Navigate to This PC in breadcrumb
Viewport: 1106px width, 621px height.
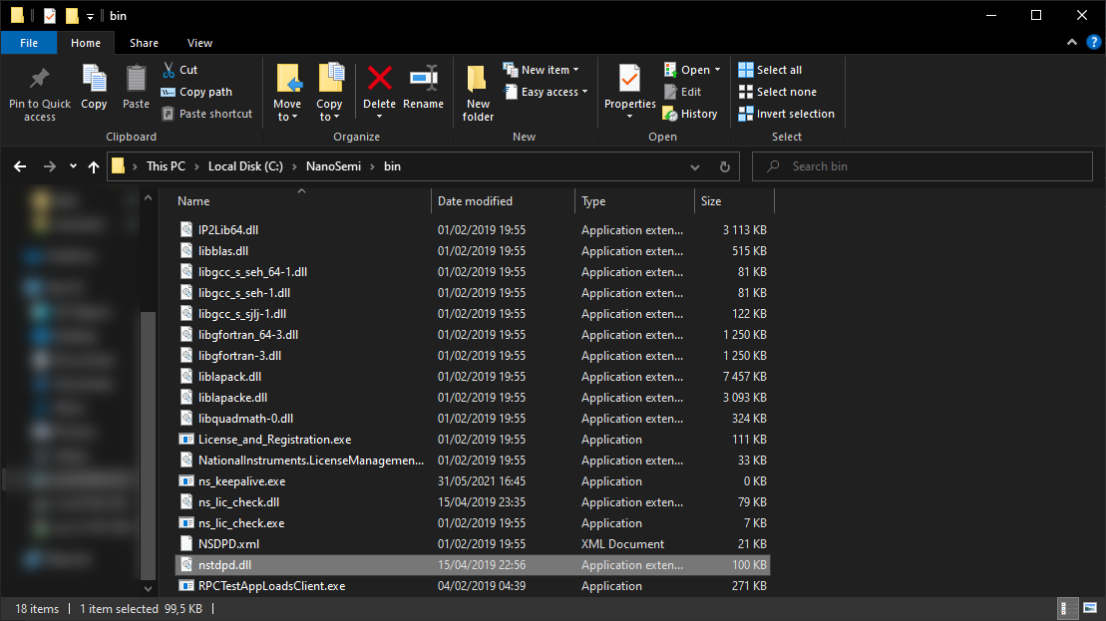pos(166,166)
